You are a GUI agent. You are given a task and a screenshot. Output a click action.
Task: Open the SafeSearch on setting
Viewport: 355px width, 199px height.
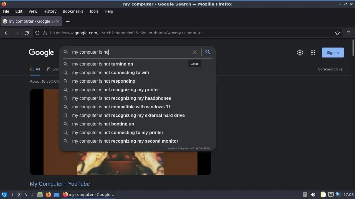(x=331, y=69)
